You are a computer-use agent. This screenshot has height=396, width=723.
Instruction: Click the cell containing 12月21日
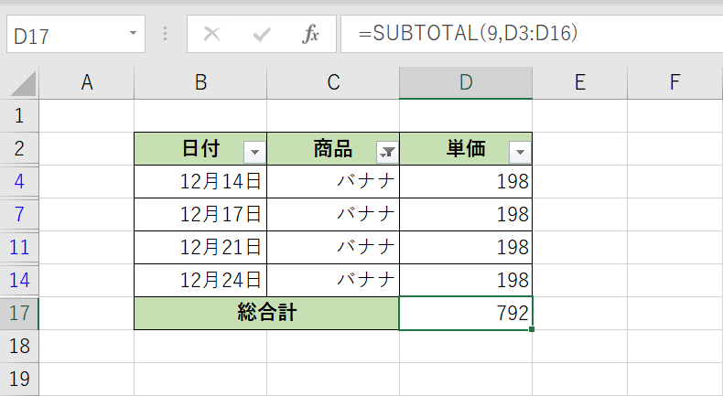point(200,248)
